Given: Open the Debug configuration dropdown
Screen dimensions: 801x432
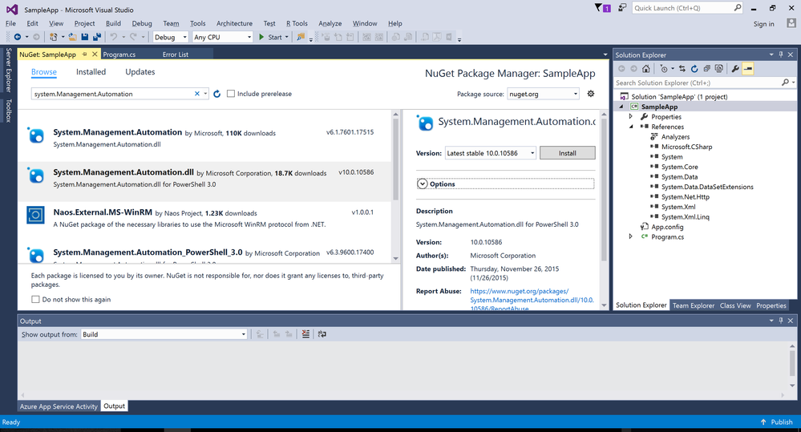Looking at the screenshot, I should coord(171,37).
